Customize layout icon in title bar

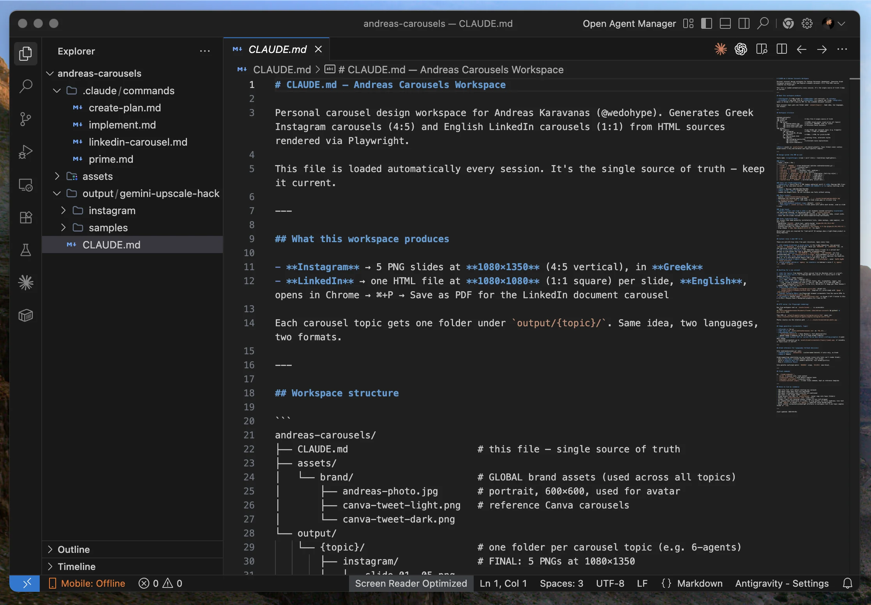(x=688, y=23)
